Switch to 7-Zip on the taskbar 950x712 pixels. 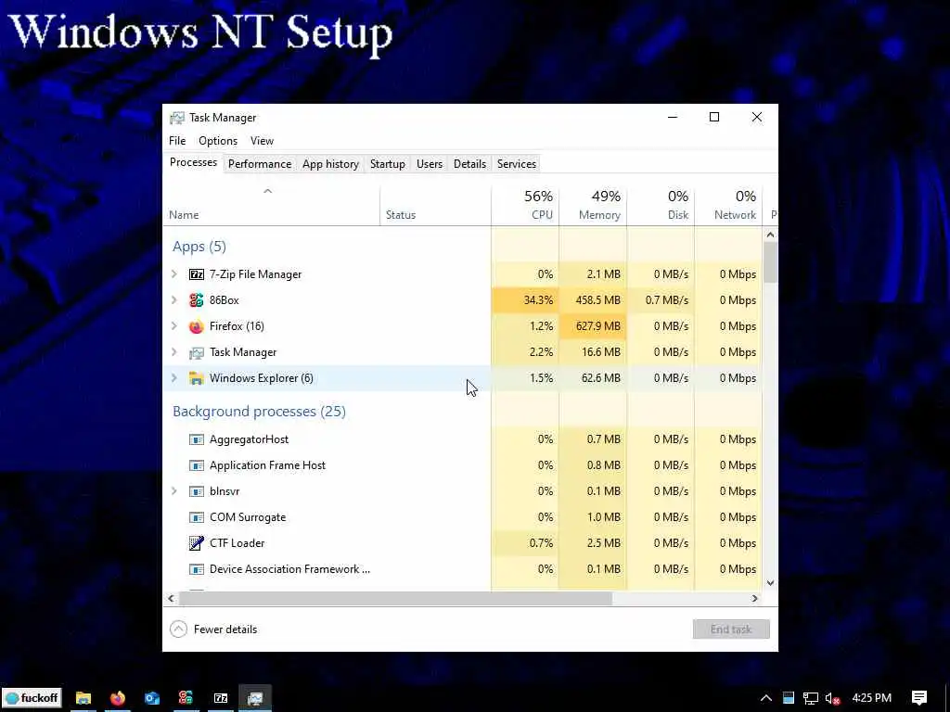(x=221, y=698)
